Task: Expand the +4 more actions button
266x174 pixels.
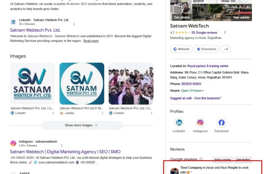Action: pos(226,49)
